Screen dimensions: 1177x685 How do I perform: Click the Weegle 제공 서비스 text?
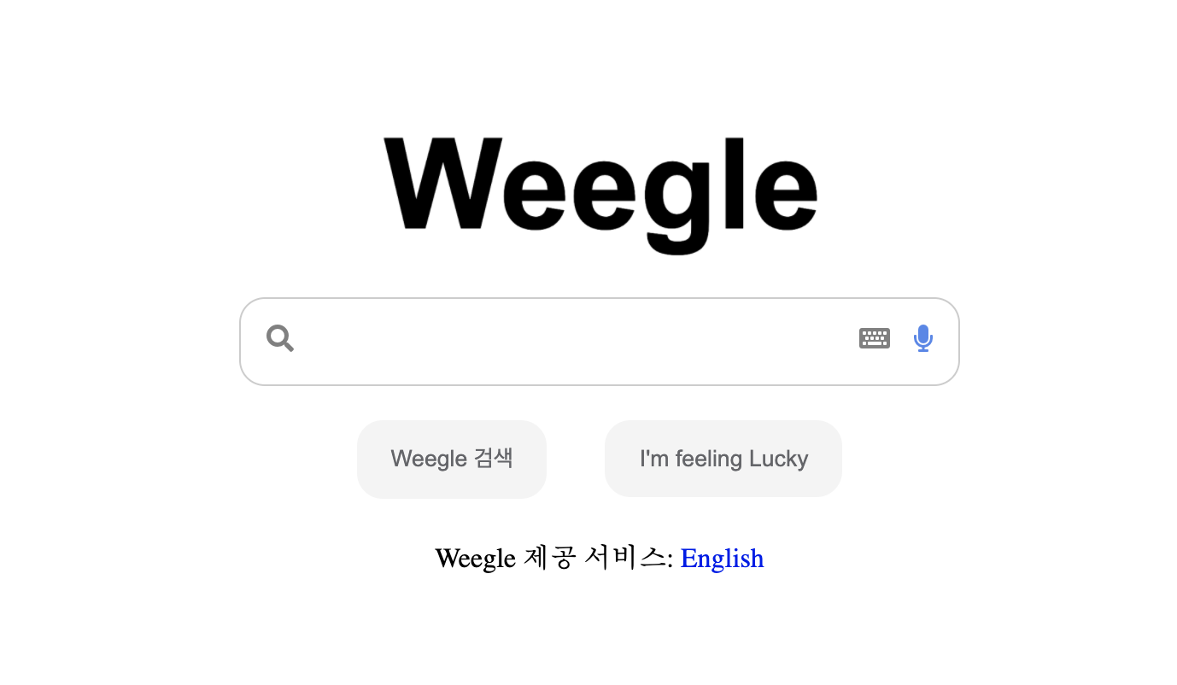[554, 558]
